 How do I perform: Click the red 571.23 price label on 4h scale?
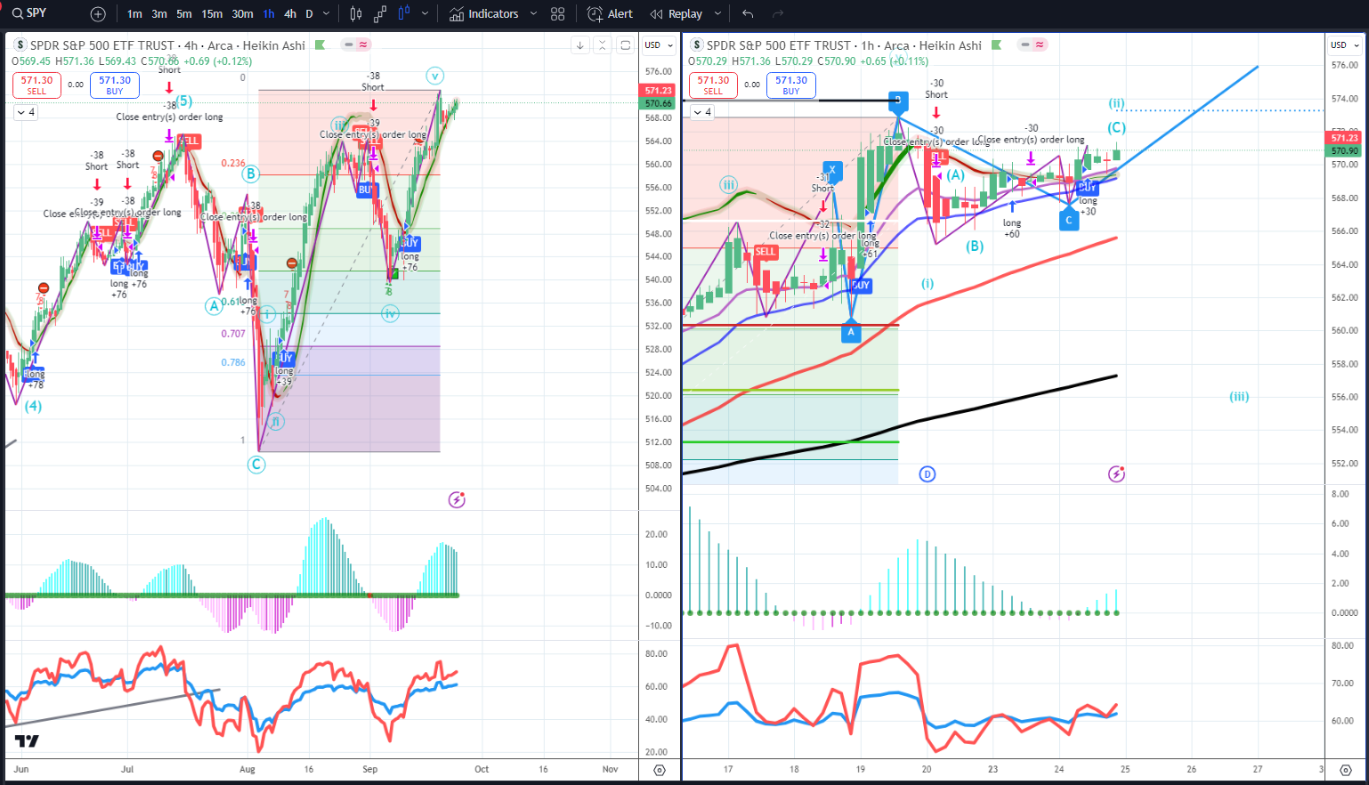(659, 91)
